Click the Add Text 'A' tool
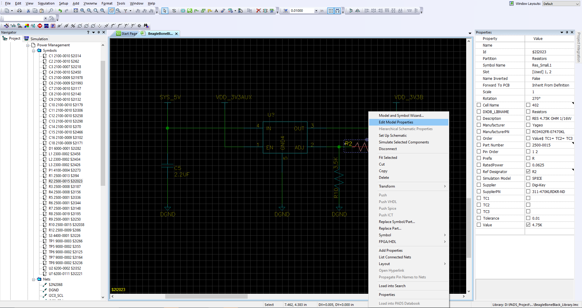 [216, 11]
